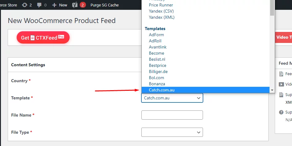Click the red Video Tutorial button

click(x=283, y=37)
